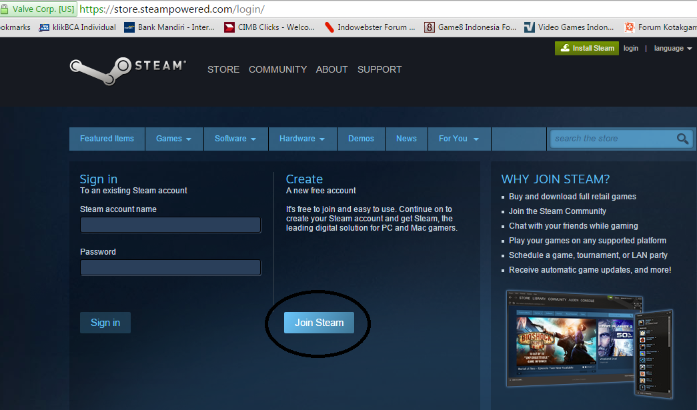Viewport: 697px width, 410px height.
Task: Open the News tab in the store navigation
Action: (406, 139)
